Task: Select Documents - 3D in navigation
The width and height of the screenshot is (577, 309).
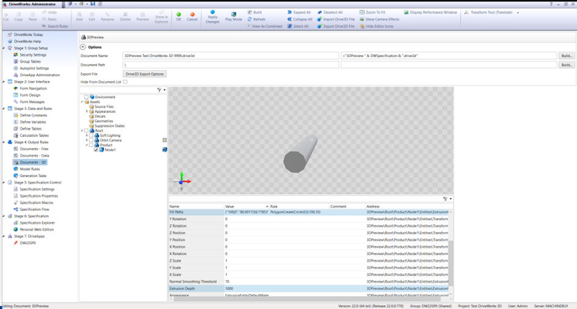Action: pos(30,162)
